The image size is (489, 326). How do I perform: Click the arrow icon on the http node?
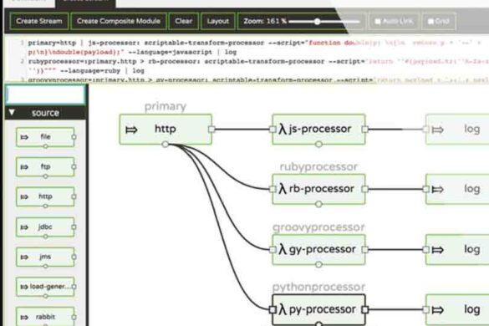click(x=131, y=130)
